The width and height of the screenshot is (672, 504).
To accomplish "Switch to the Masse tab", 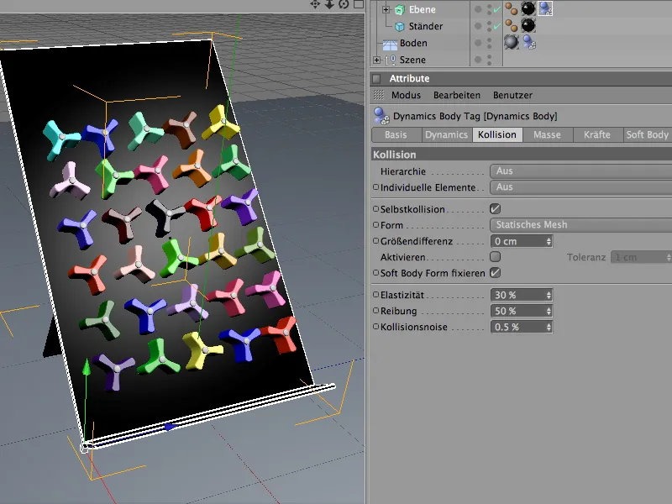I will (x=547, y=135).
